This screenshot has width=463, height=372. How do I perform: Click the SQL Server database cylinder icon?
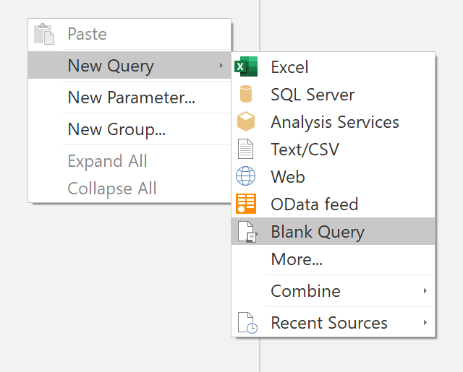pyautogui.click(x=247, y=95)
